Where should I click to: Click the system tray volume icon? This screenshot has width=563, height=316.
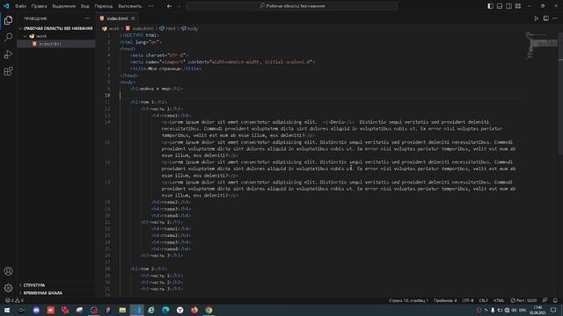click(514, 310)
